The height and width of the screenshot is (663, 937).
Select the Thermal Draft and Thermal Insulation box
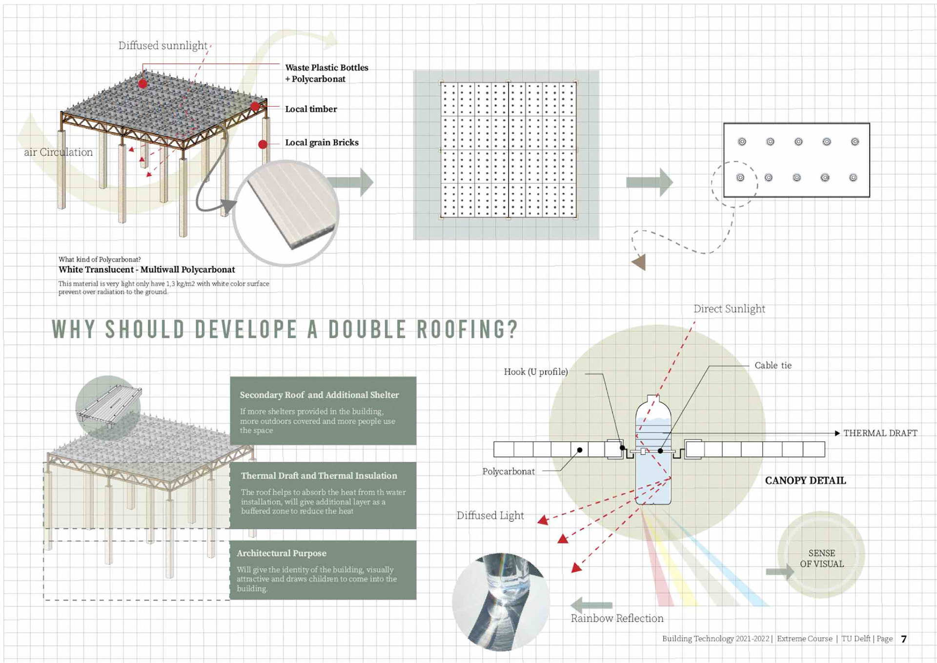[x=323, y=495]
